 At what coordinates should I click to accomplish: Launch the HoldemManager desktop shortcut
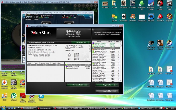133,18
